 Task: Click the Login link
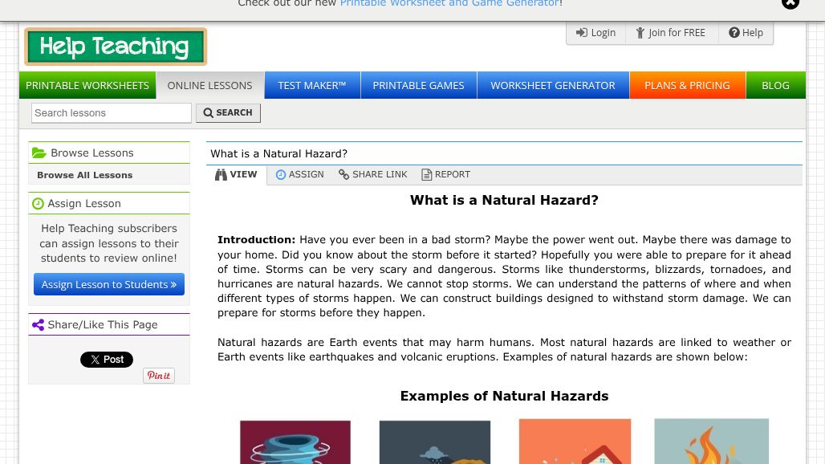pyautogui.click(x=596, y=33)
